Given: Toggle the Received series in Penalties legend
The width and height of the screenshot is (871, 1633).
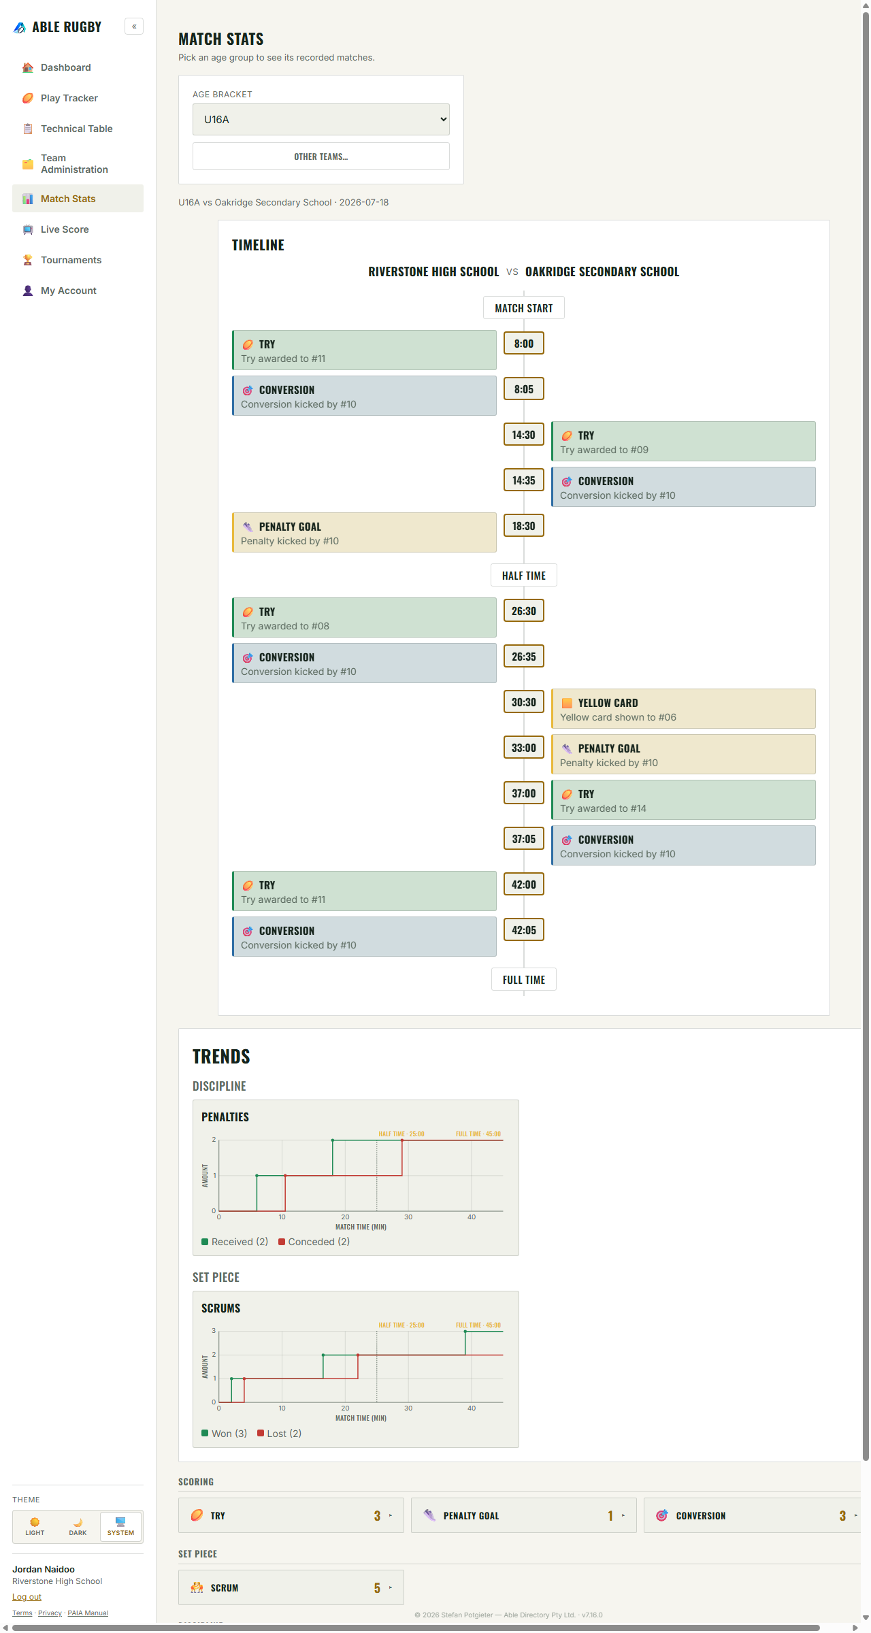Looking at the screenshot, I should (x=235, y=1242).
